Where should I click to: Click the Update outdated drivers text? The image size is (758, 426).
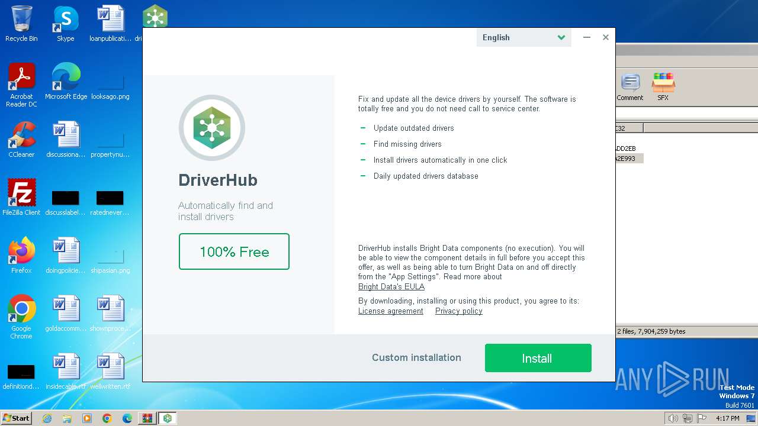click(413, 128)
